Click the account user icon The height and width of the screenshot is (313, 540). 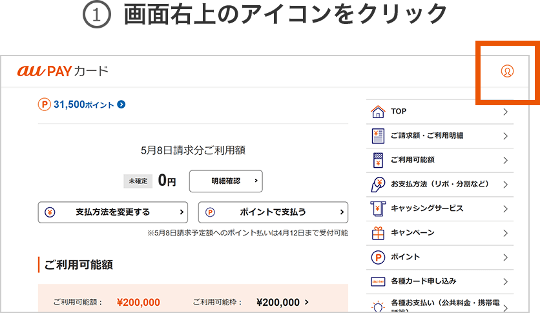(507, 71)
